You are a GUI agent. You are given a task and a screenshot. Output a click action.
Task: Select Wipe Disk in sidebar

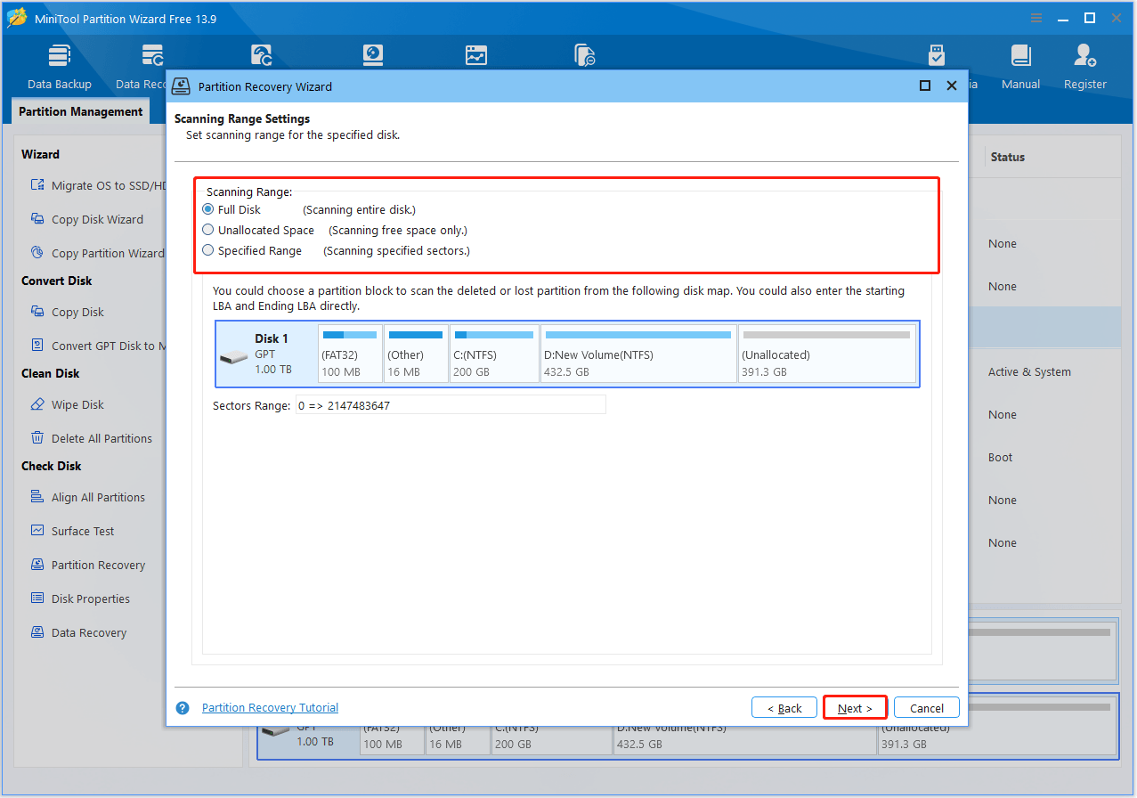click(67, 404)
